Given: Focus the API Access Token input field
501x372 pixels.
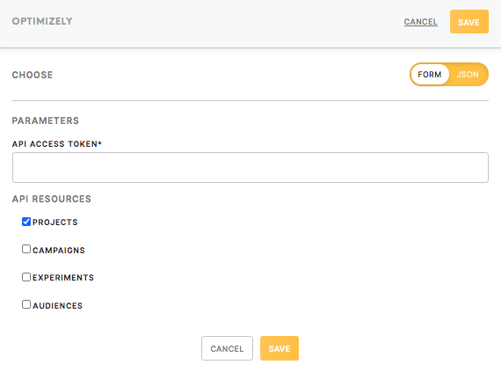Looking at the screenshot, I should (x=250, y=167).
